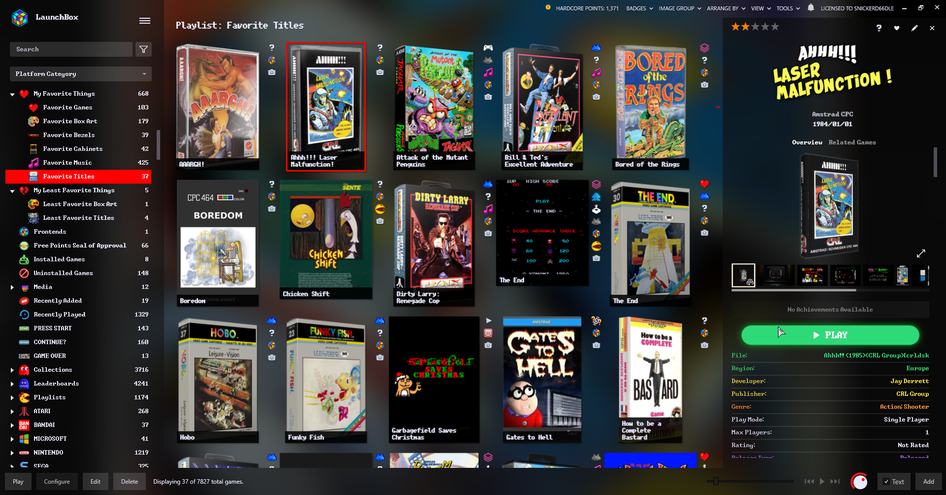This screenshot has height=495, width=946.
Task: Click the music note icon beside Bill & Ted's
Action: 596,72
